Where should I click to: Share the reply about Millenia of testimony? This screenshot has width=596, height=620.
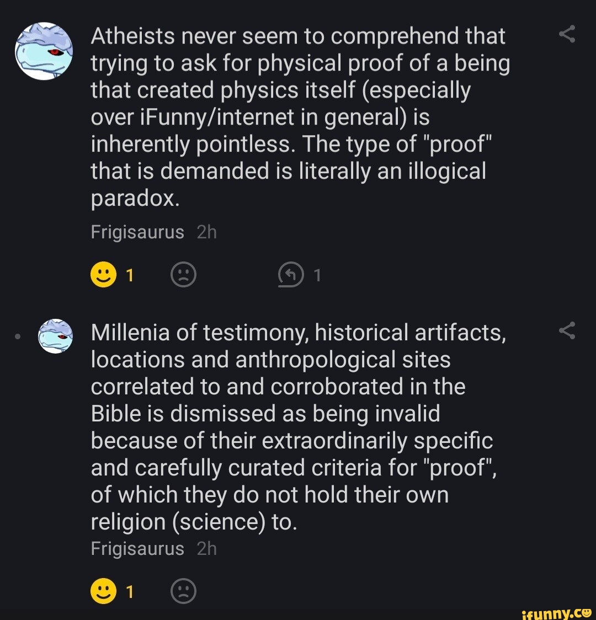[x=567, y=331]
